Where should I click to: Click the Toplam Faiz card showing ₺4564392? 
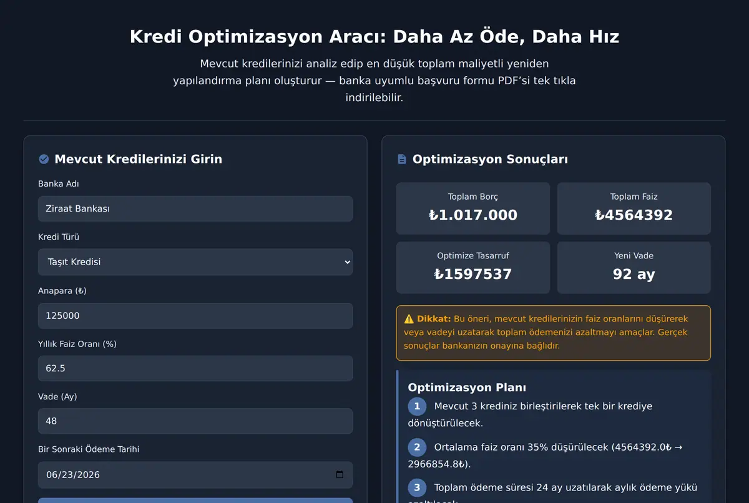click(x=634, y=208)
